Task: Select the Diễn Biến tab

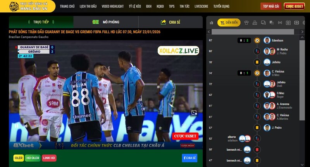Action: coord(229,22)
